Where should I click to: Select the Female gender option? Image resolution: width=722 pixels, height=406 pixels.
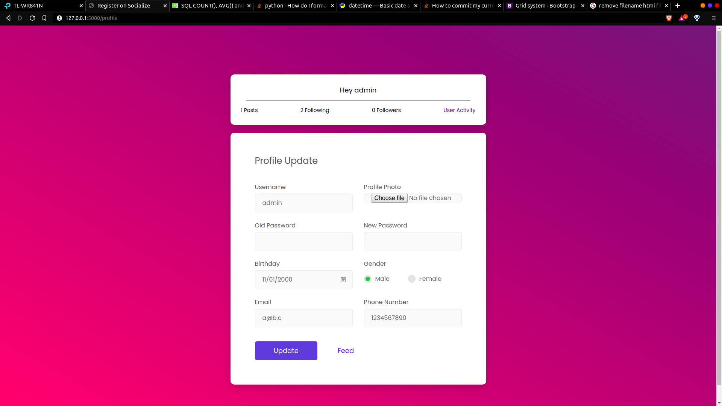click(x=412, y=279)
